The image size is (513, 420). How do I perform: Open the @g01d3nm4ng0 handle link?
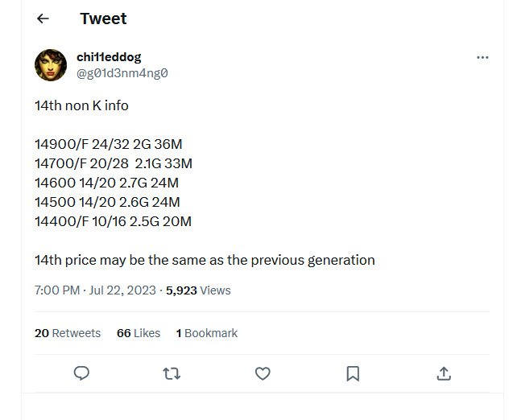coord(122,73)
